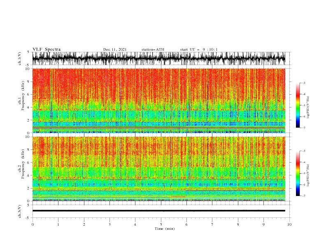Click the "-3" tick on ch.1 color bar
Image resolution: width=326 pixels, height=252 pixels.
point(303,83)
